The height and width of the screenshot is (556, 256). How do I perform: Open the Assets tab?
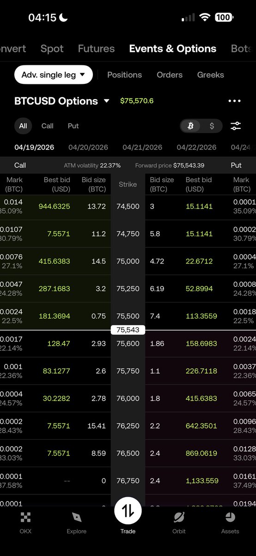click(230, 523)
